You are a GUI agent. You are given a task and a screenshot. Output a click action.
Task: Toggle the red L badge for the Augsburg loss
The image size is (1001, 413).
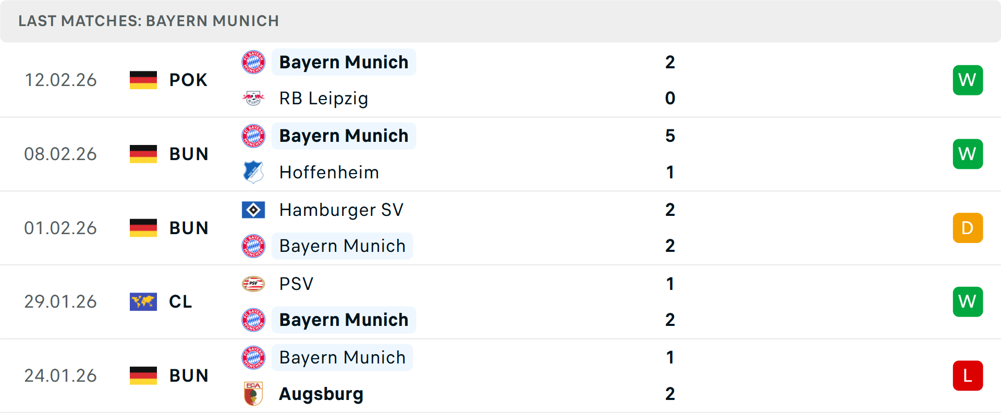click(968, 375)
